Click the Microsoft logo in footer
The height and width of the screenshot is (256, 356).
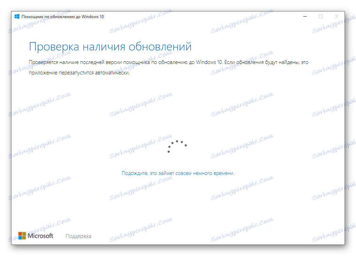pos(36,236)
